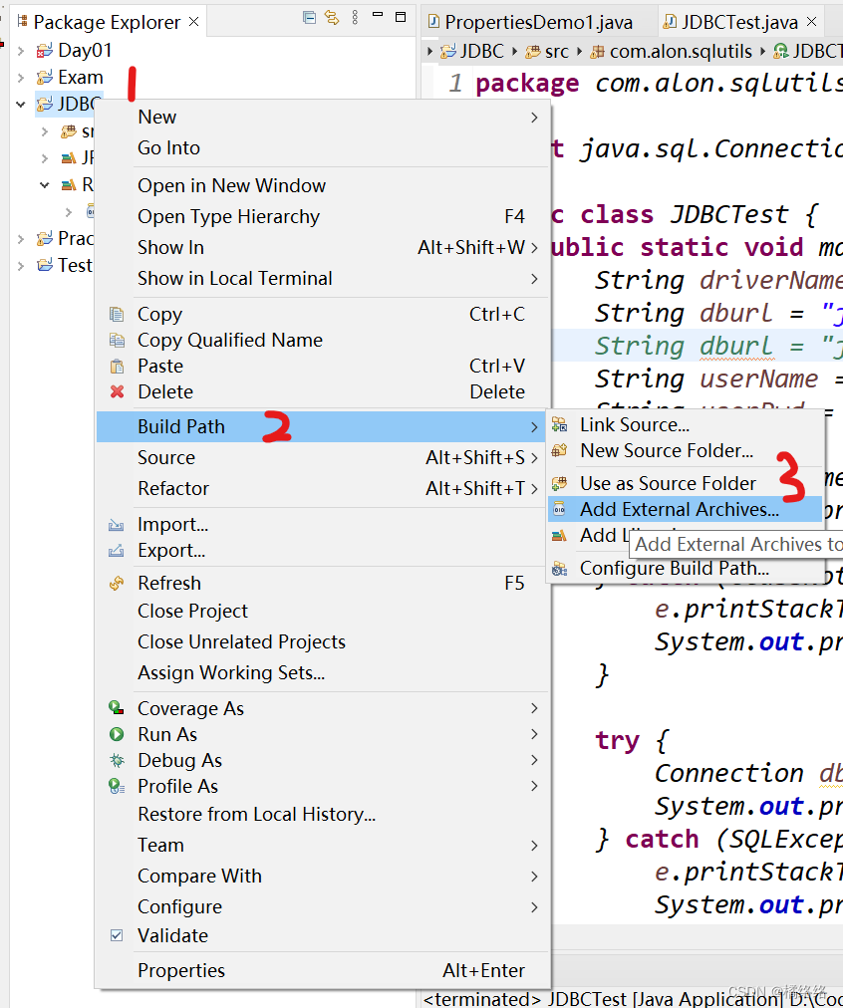Select Restore from Local History...
843x1008 pixels.
(322, 814)
